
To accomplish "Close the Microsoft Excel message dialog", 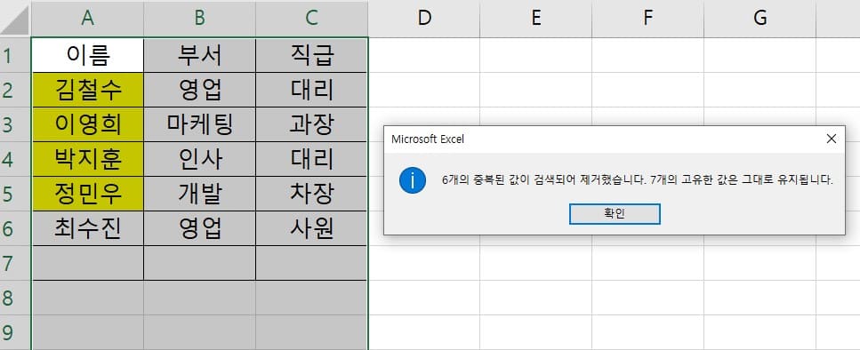I will tap(832, 139).
